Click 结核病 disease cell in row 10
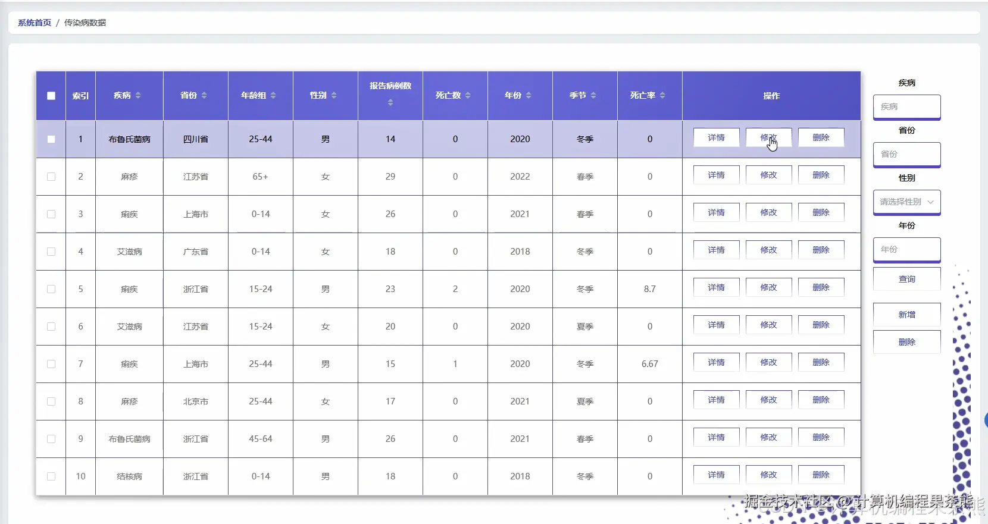Screen dimensions: 988x524 (x=129, y=476)
